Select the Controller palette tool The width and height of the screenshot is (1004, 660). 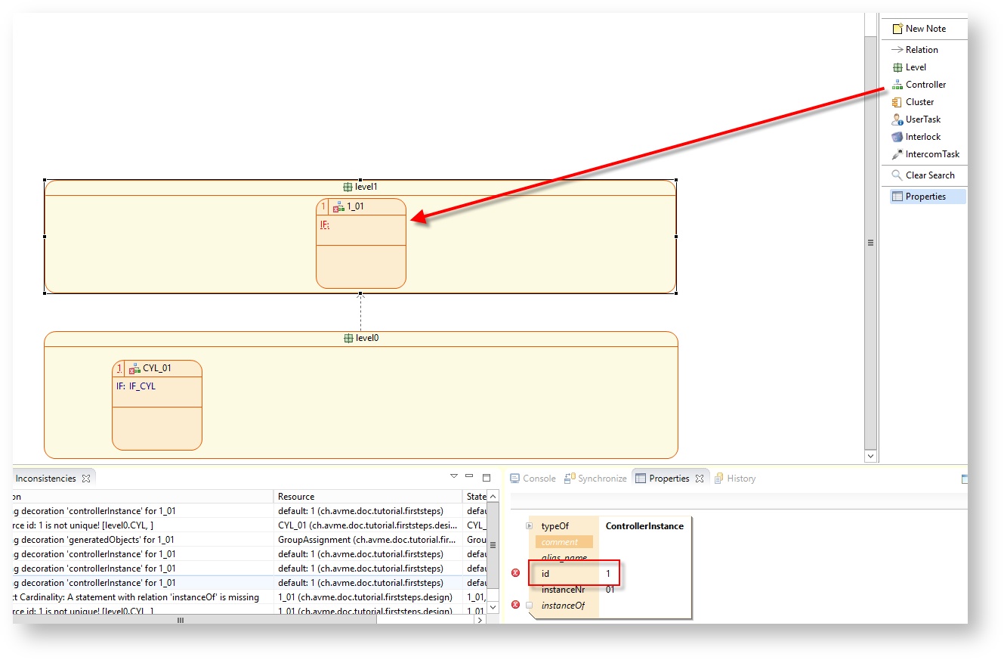925,85
